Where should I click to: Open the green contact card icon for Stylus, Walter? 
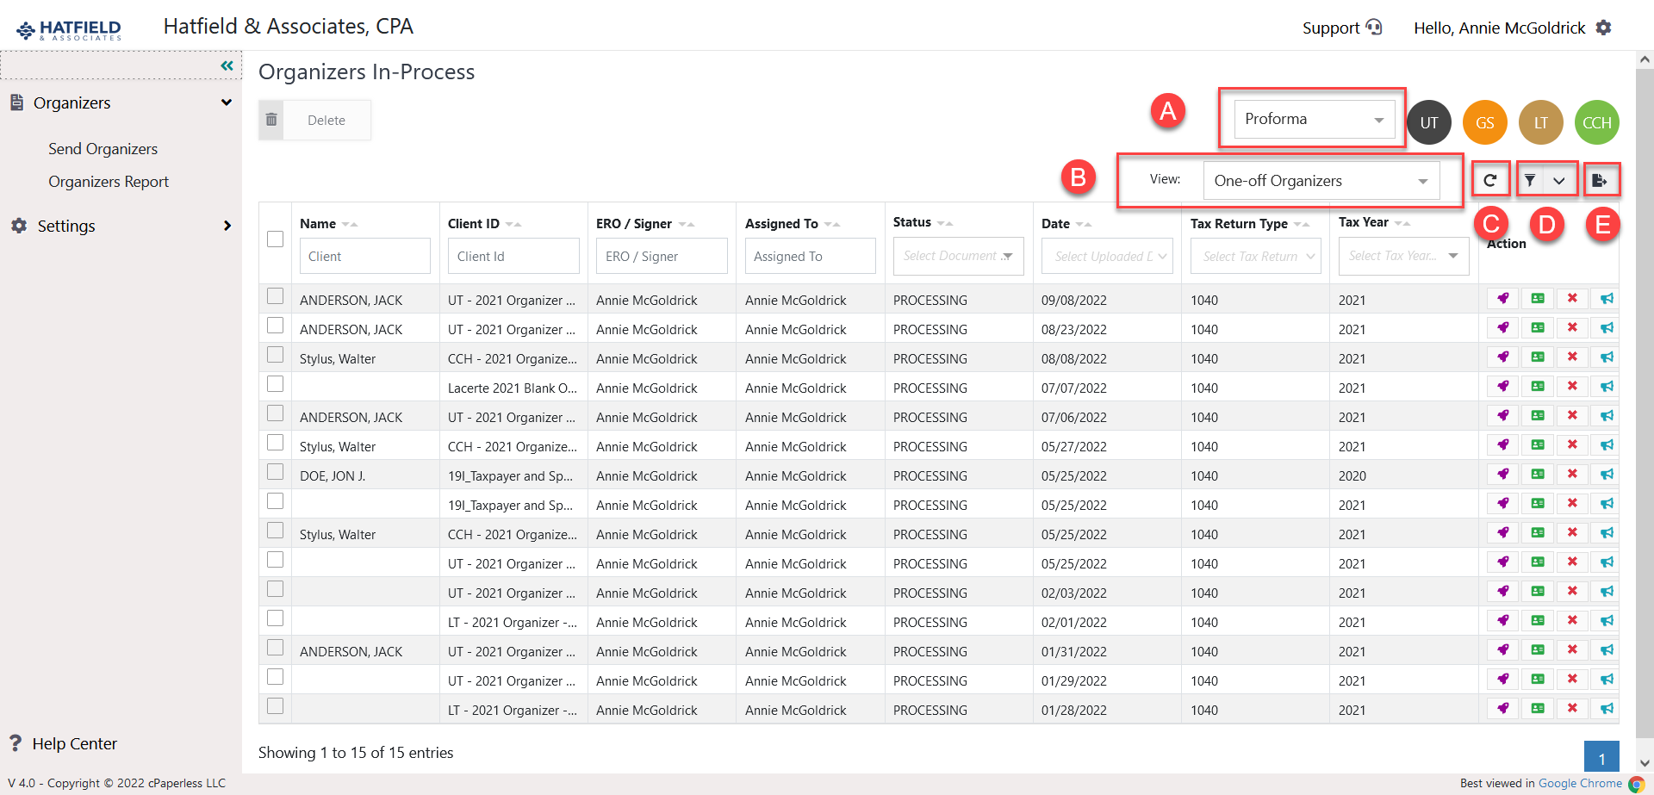point(1538,357)
